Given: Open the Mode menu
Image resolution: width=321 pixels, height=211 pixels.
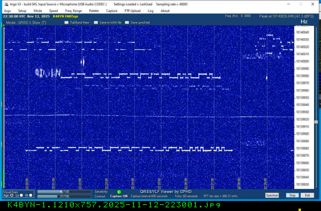Looking at the screenshot, I should click(38, 11).
